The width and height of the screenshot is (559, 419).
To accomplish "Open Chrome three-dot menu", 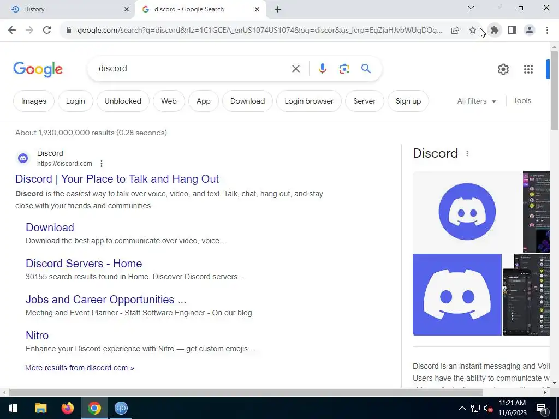I will [x=547, y=31].
